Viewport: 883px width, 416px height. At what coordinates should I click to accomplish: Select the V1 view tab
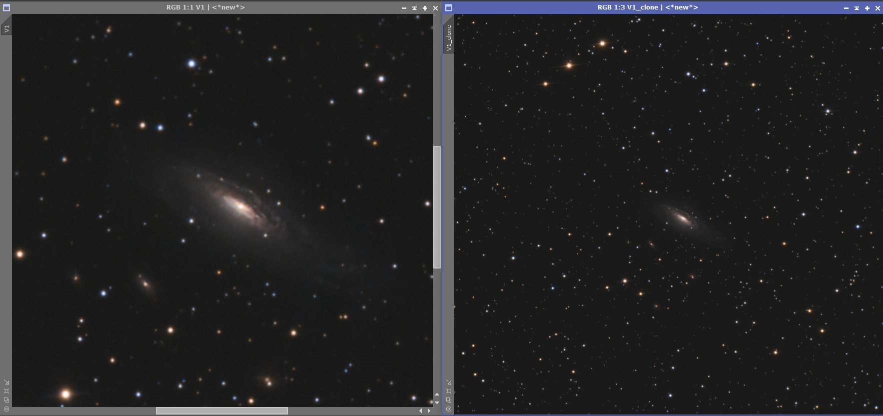[x=6, y=29]
